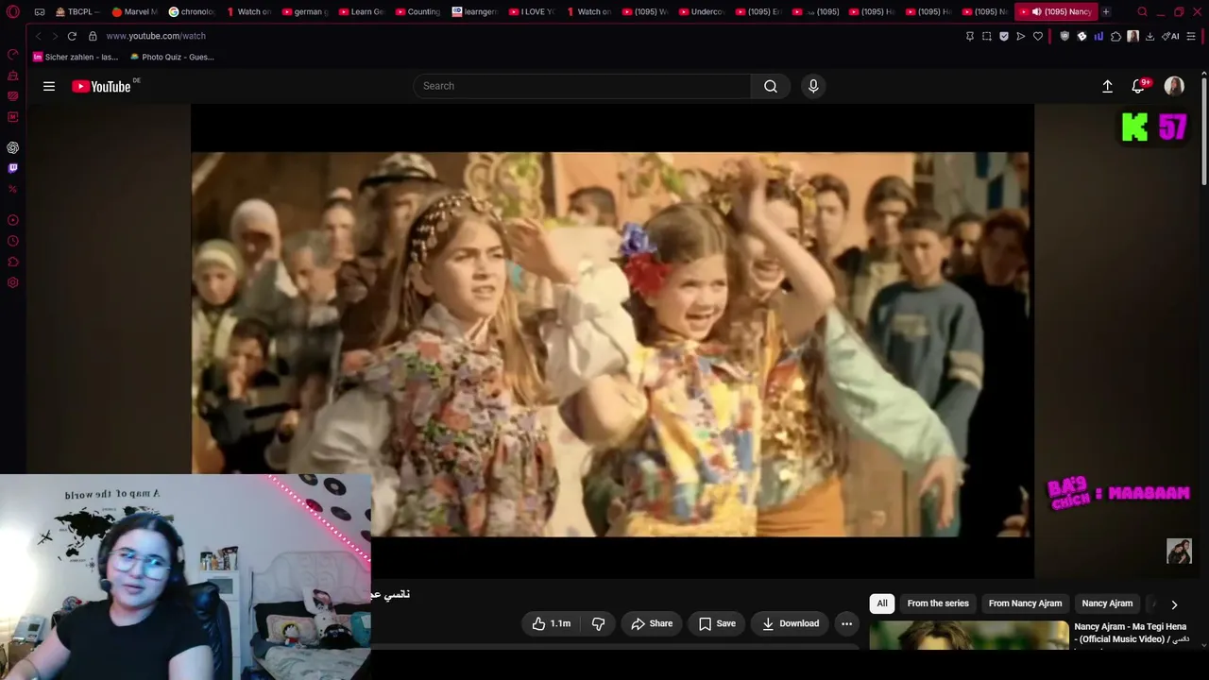Select the All filter chip
The width and height of the screenshot is (1209, 680).
click(882, 603)
